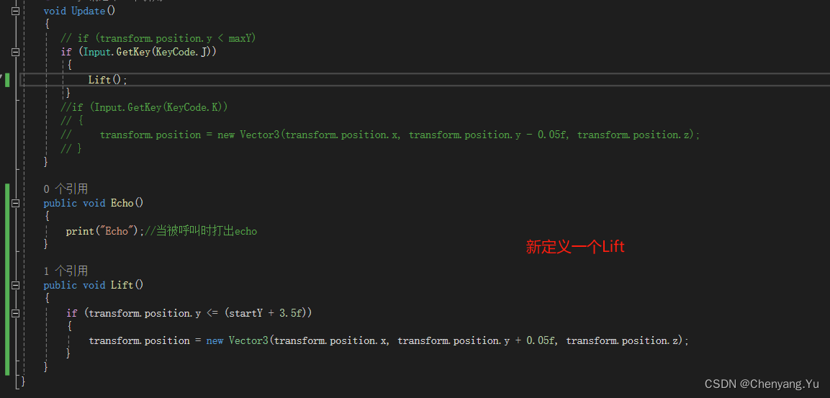Collapse the public void Echo() method
Screen dimensions: 830x398
tap(15, 203)
